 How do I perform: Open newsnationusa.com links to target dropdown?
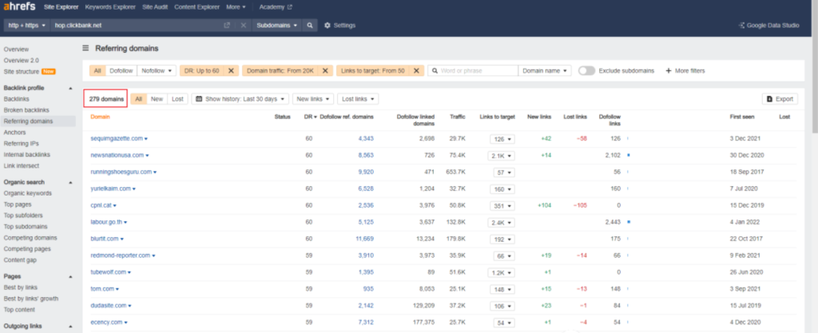coord(502,155)
